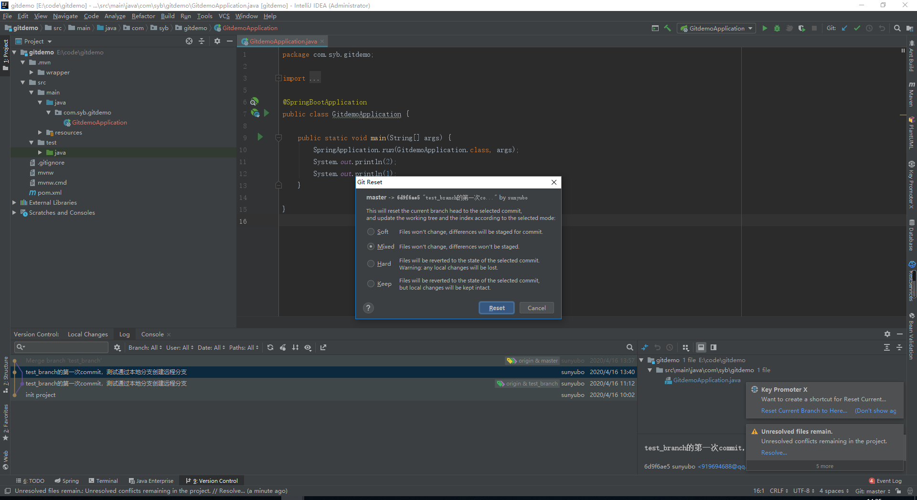Open the Refactor menu
The width and height of the screenshot is (917, 500).
pos(143,16)
